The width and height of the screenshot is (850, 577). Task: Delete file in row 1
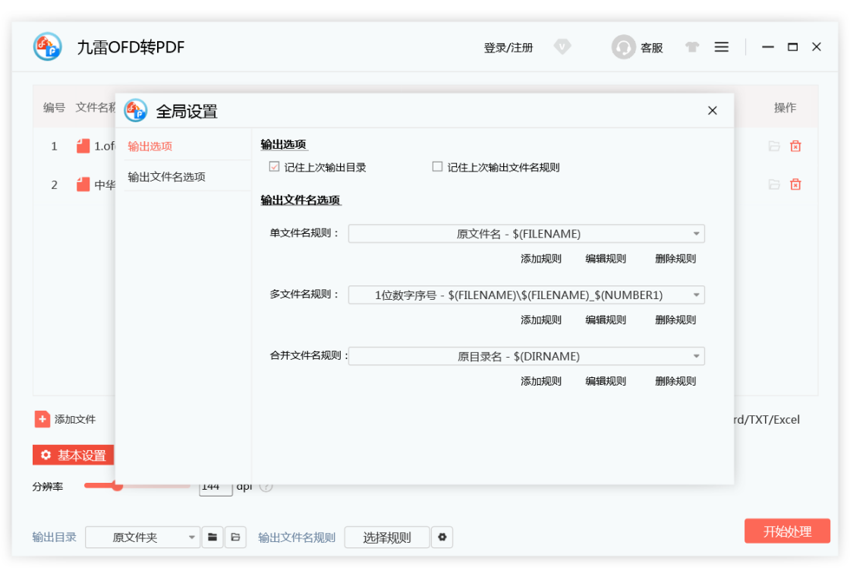[795, 146]
